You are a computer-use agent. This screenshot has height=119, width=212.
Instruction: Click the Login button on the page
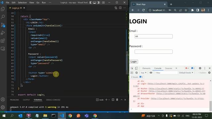(x=133, y=62)
